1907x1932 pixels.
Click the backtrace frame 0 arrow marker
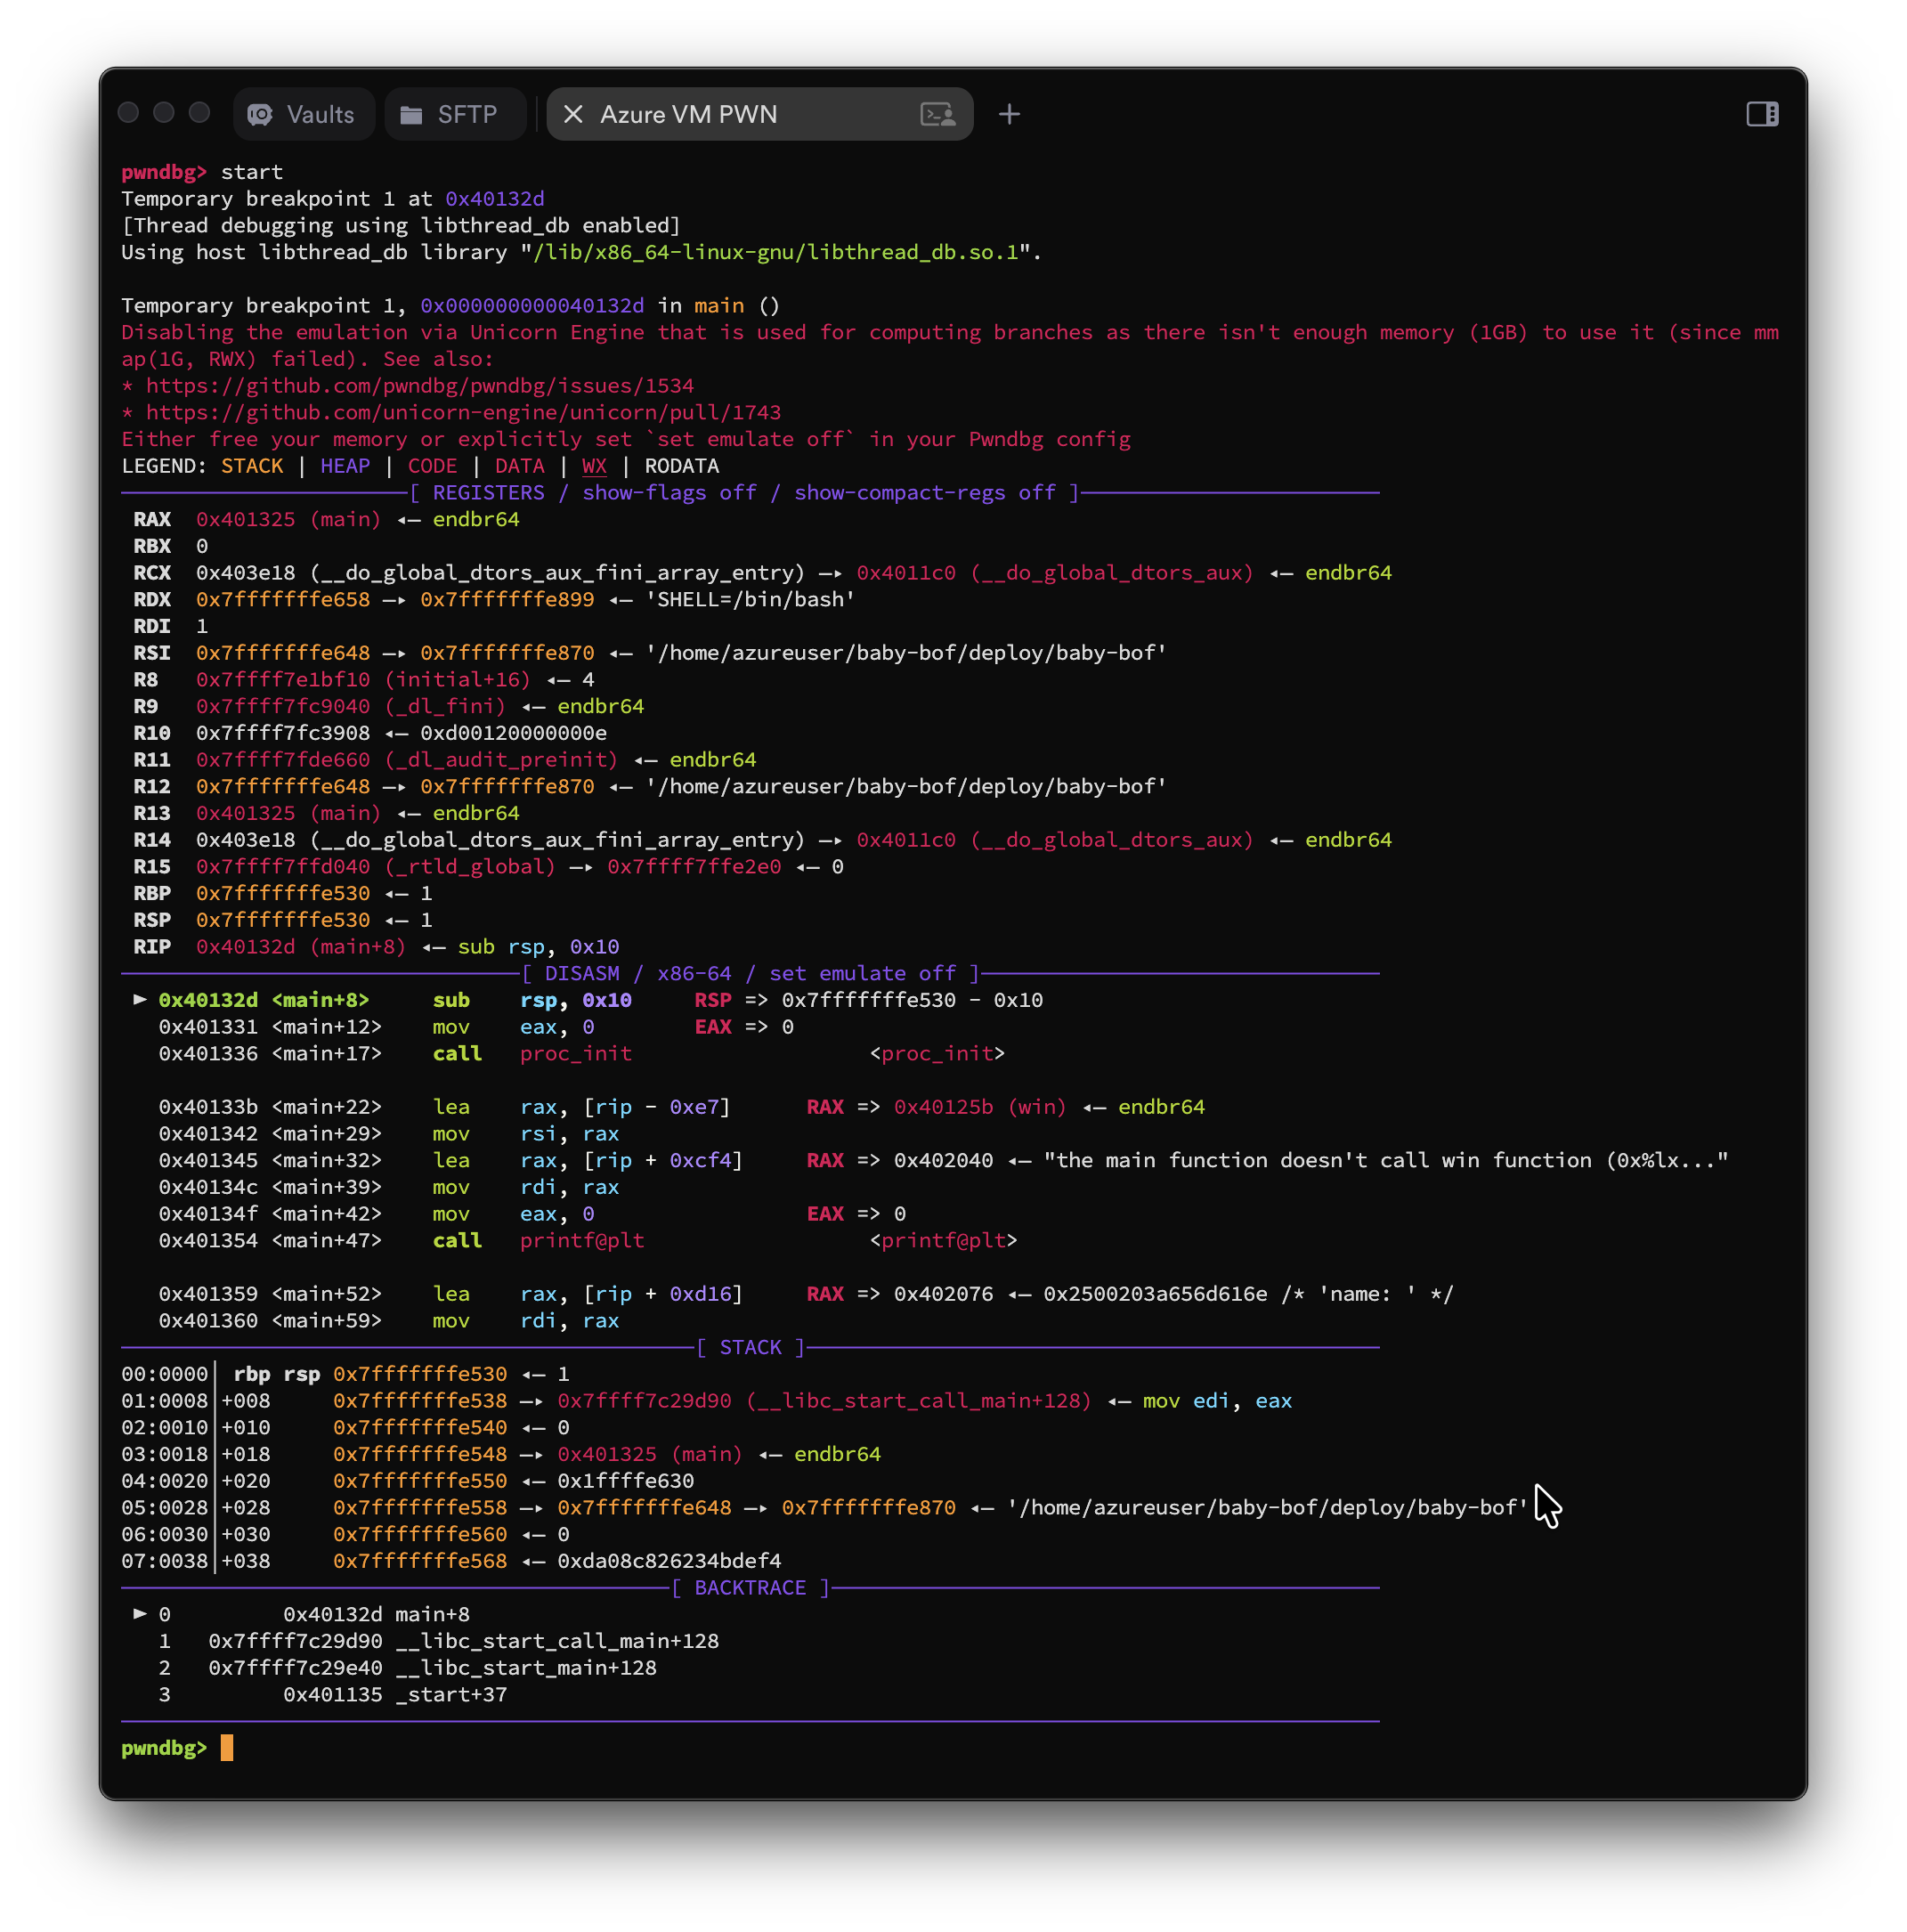pos(140,1613)
